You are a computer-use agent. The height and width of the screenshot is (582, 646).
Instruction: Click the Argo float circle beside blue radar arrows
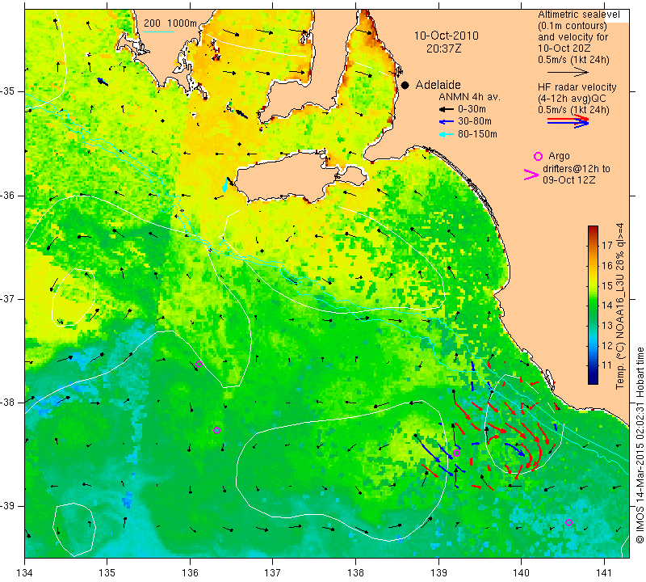(x=456, y=453)
